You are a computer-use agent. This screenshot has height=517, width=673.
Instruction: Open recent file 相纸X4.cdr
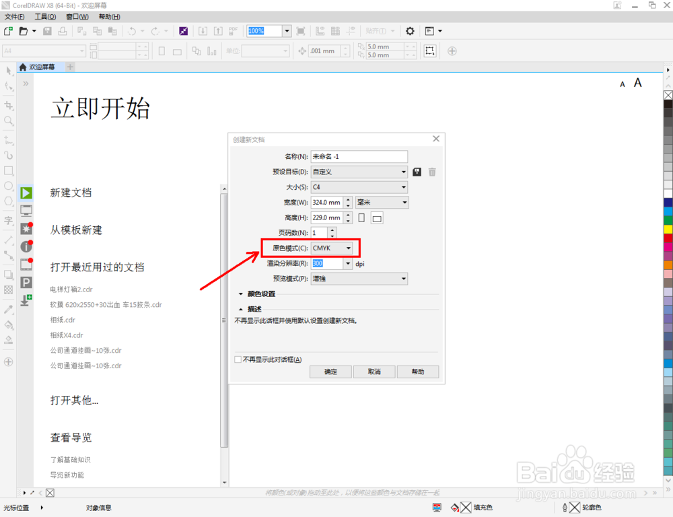[x=67, y=335]
